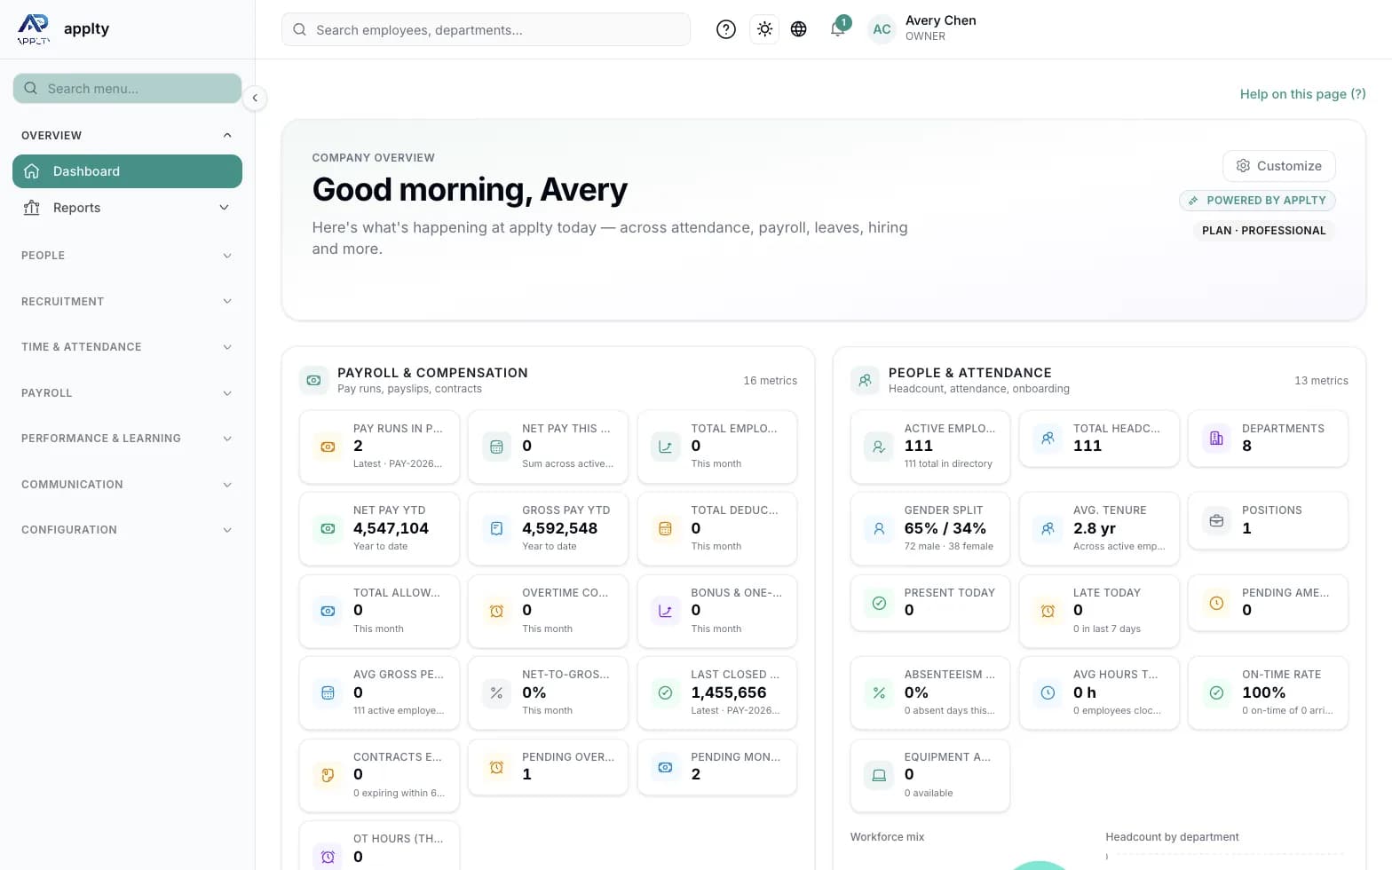This screenshot has width=1392, height=870.
Task: Open the Last Closed payroll card
Action: (717, 692)
